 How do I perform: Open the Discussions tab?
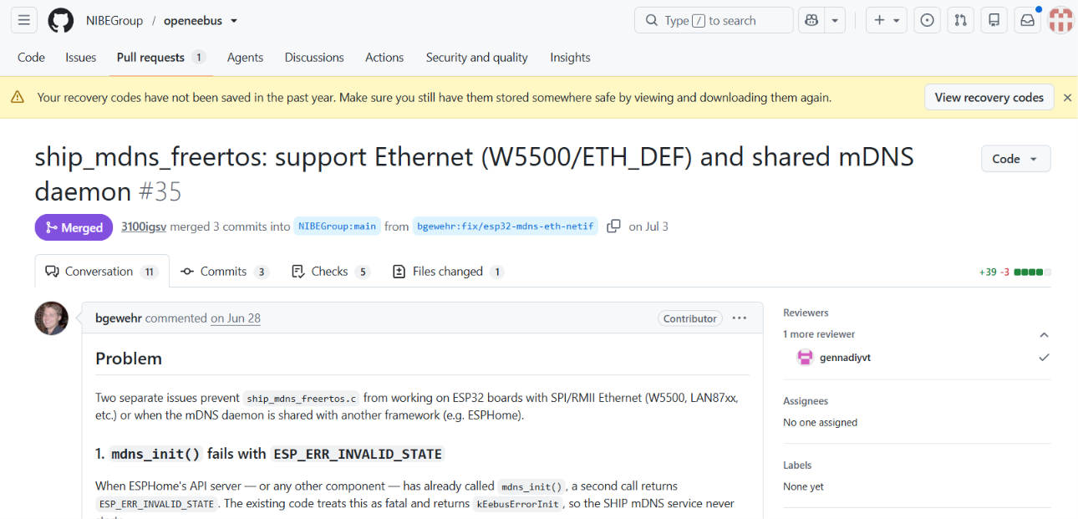pos(314,57)
